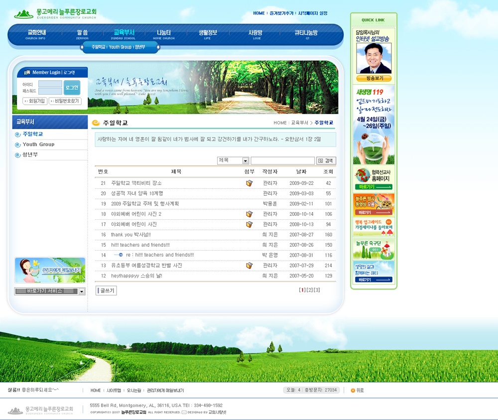Click the pastor's sermon broadcast photo

[x=373, y=58]
